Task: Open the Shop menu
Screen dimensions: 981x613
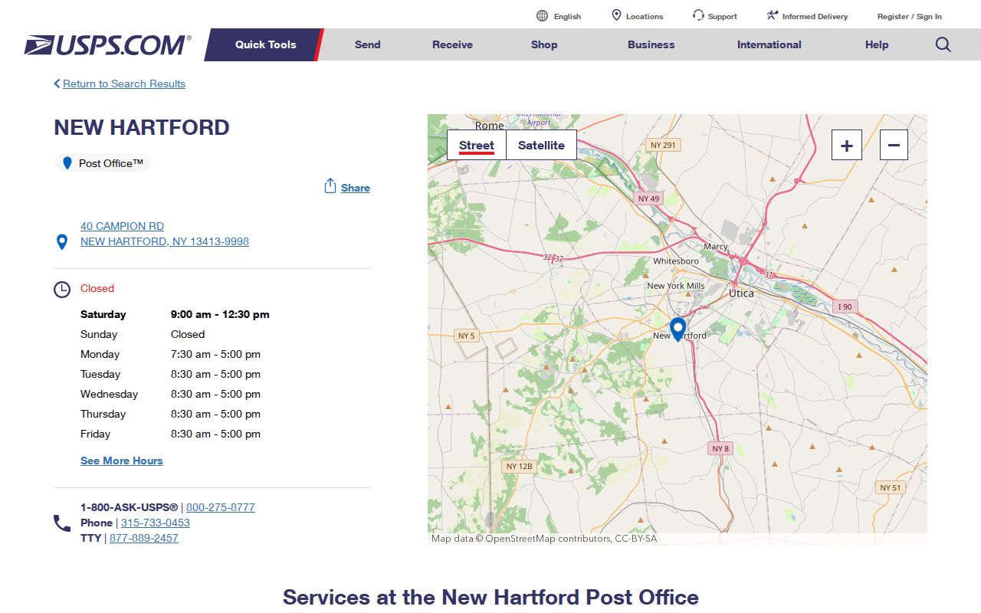Action: [544, 44]
